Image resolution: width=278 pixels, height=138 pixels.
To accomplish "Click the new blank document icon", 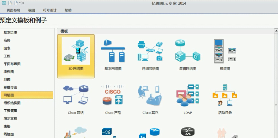I will 16,3.
